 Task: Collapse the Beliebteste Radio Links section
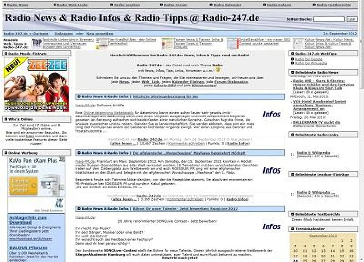[x=292, y=134]
